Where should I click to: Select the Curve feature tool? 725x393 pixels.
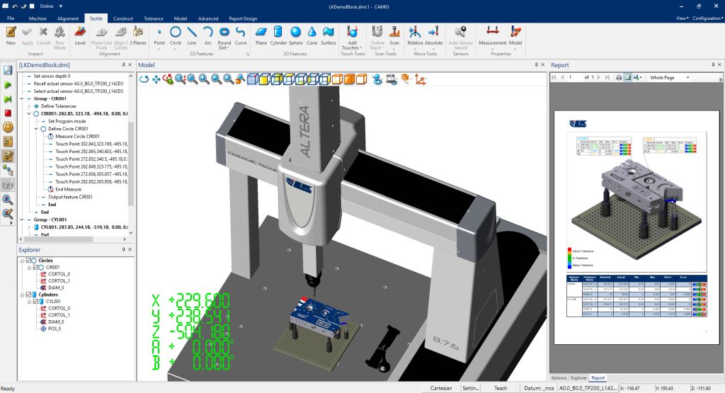241,36
